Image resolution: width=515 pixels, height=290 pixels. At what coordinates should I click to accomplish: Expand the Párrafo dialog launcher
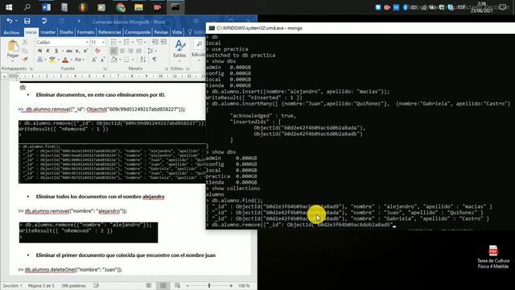point(167,68)
